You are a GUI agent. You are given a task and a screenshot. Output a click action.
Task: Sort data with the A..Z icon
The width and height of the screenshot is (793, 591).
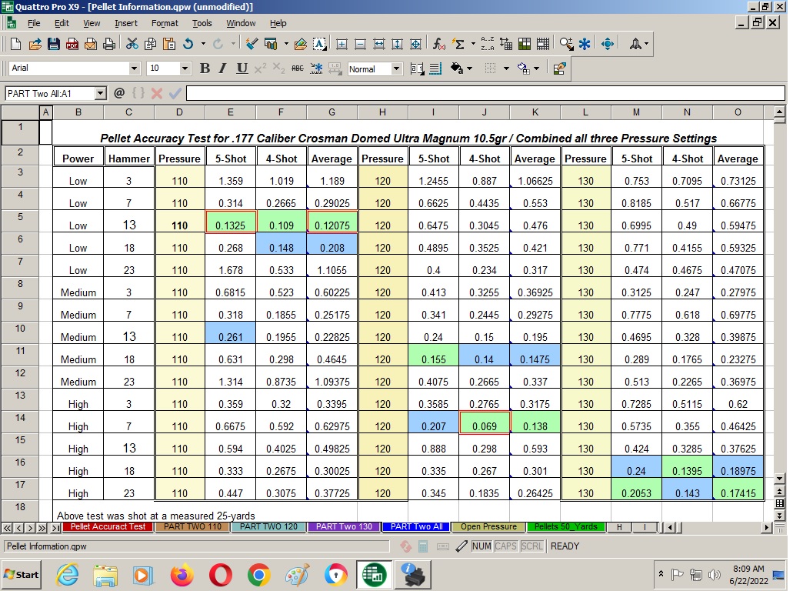point(488,44)
